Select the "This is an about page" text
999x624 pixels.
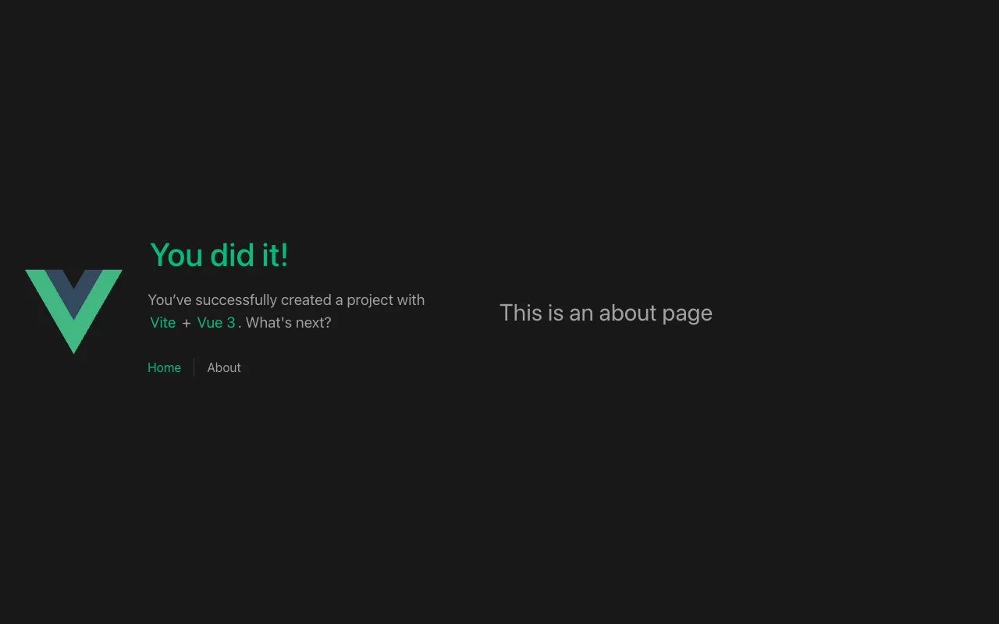(x=606, y=313)
